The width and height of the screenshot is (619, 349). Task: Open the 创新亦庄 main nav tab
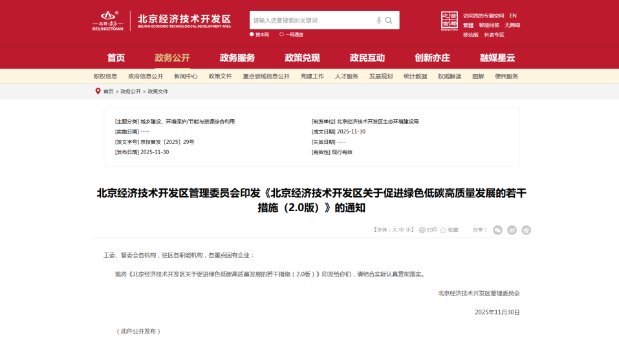coord(432,58)
